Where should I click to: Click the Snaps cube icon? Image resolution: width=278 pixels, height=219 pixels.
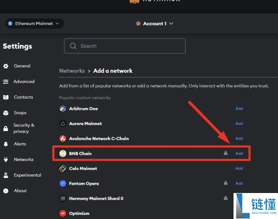6,113
